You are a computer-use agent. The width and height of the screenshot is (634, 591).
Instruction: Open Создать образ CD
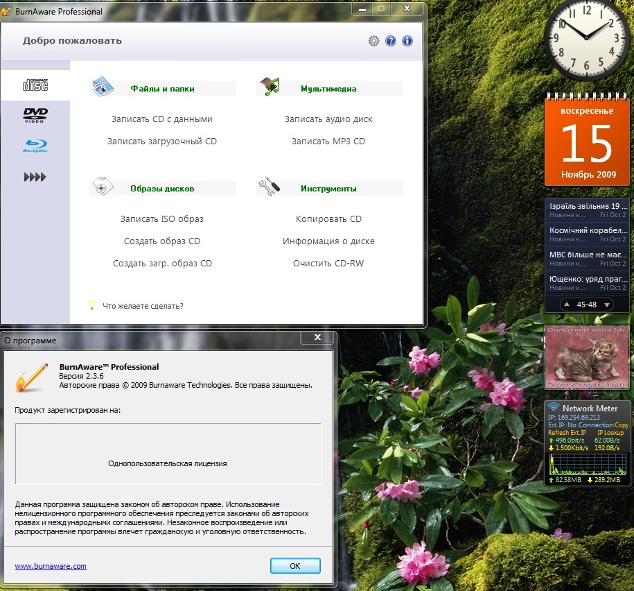point(162,241)
